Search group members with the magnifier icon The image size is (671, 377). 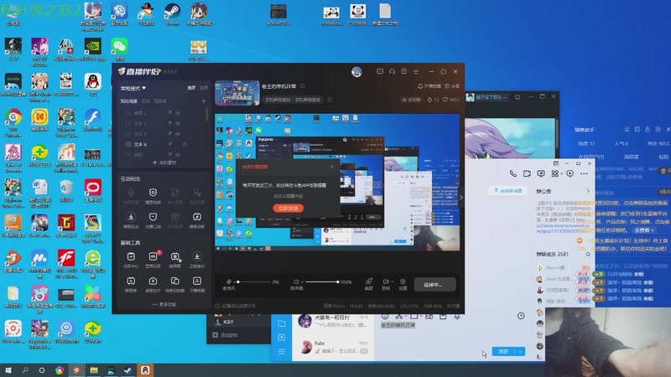pos(588,255)
